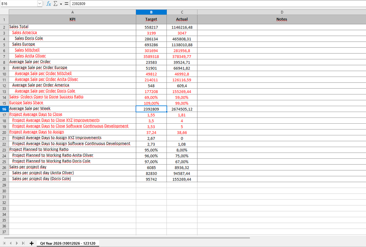The width and height of the screenshot is (366, 247).
Task: Select Sales: Orders Open to Done Success Ratio
Action: point(72,97)
